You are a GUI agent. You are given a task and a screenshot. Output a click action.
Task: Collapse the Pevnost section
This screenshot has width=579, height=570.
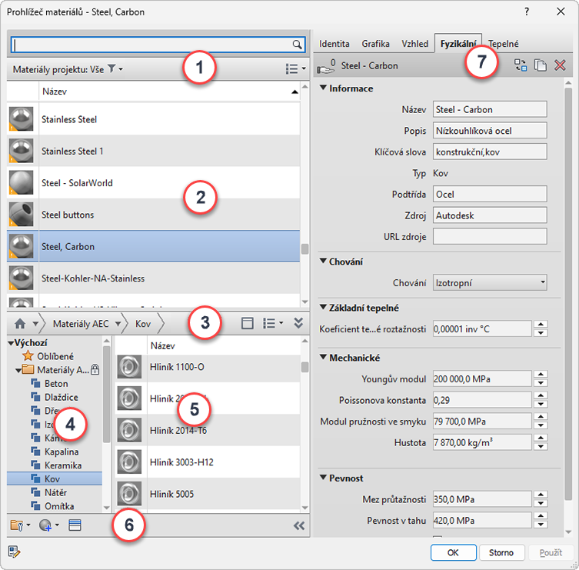(x=323, y=477)
